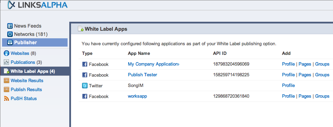Screen dimensions: 333x127
Task: Click the PuSH Status RSS icon
Action: [x=7, y=98]
